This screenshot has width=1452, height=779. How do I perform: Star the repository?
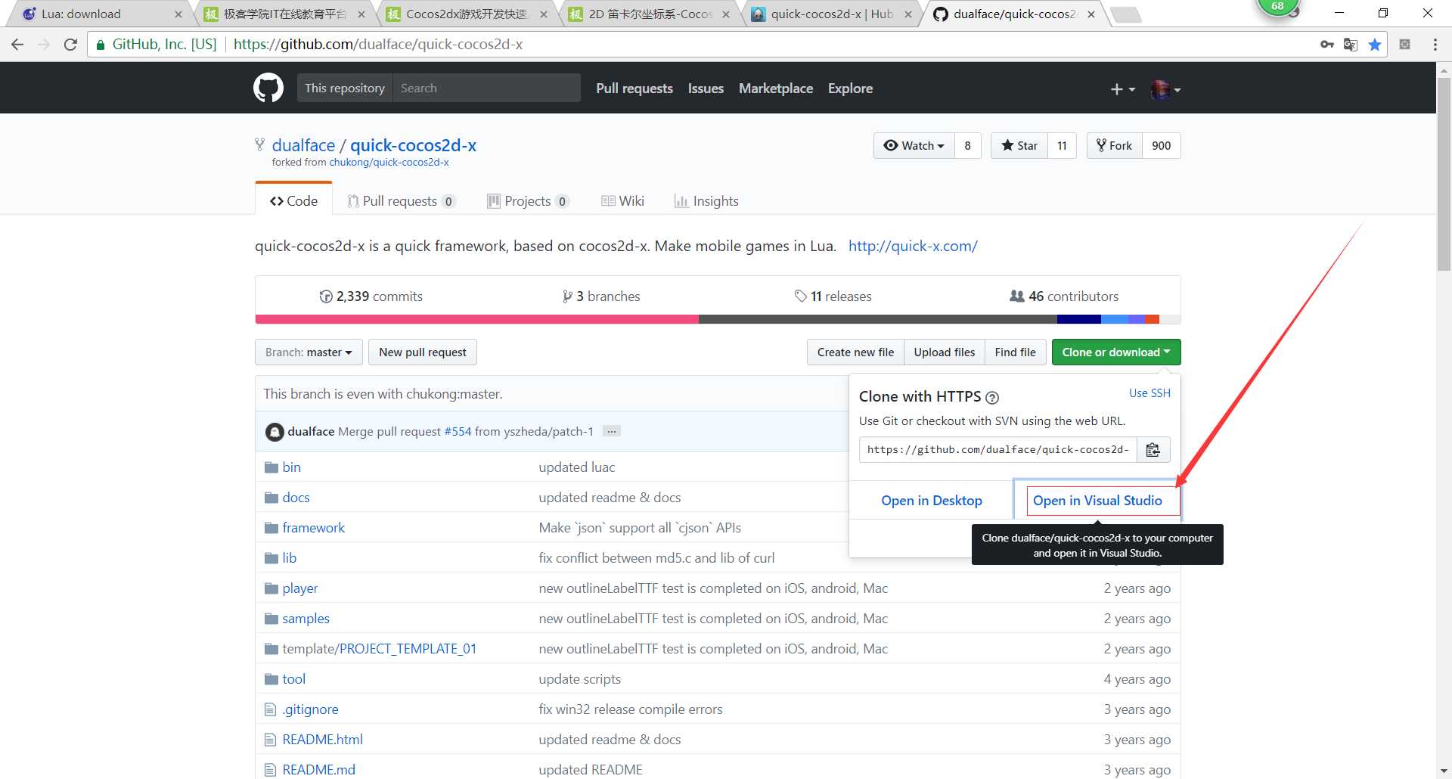tap(1019, 146)
